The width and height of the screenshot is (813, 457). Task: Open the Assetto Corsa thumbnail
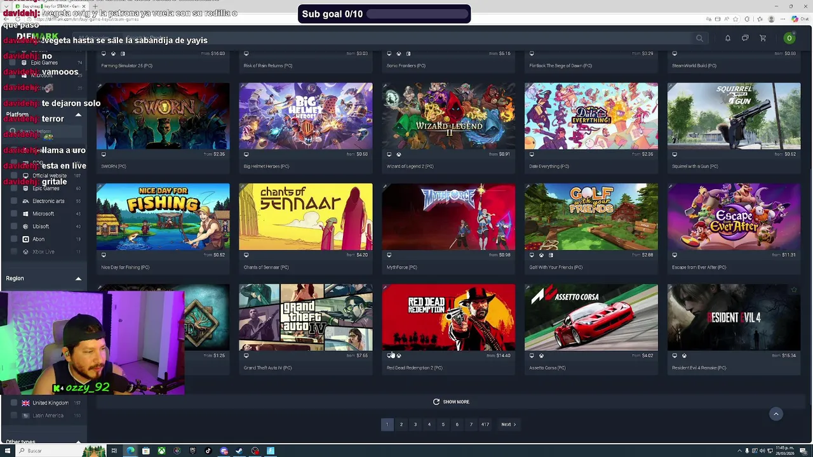click(591, 317)
